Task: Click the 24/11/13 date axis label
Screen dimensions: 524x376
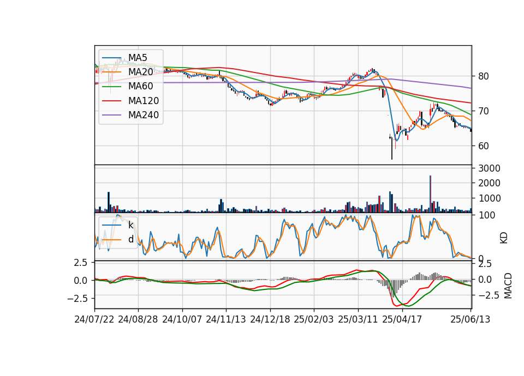Action: (x=226, y=319)
